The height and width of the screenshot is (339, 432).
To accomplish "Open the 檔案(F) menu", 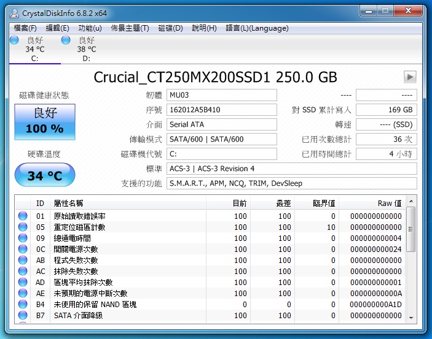I will (25, 28).
